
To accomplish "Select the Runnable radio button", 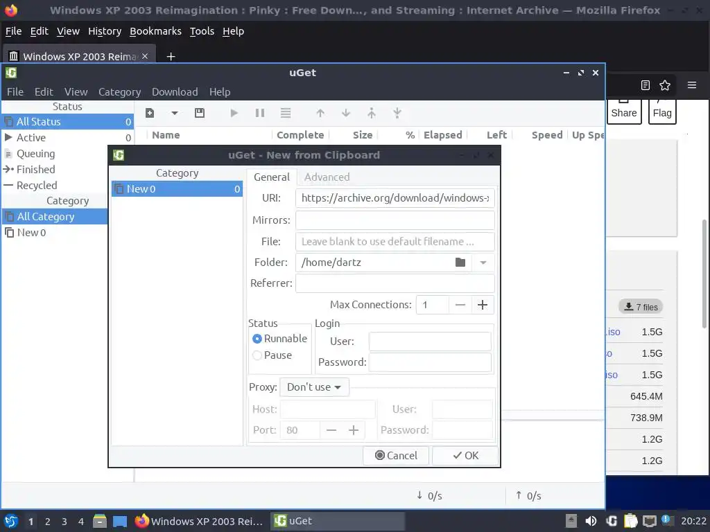I will pos(257,339).
